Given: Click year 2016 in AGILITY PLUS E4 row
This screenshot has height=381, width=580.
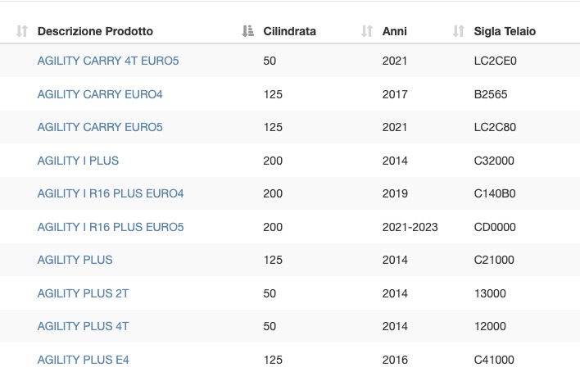Looking at the screenshot, I should (395, 360).
